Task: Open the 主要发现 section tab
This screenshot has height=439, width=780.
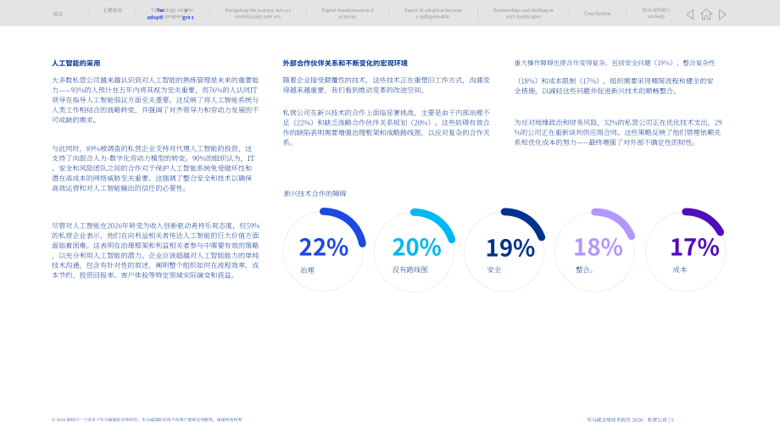Action: tap(113, 10)
